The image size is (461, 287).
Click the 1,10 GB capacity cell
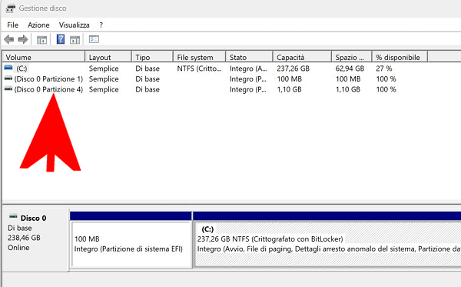coord(290,89)
